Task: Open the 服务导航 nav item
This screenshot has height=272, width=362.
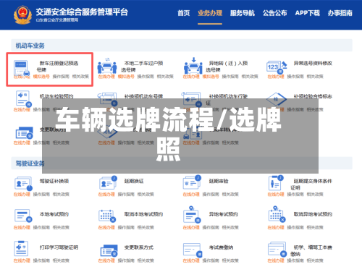Action: [243, 13]
